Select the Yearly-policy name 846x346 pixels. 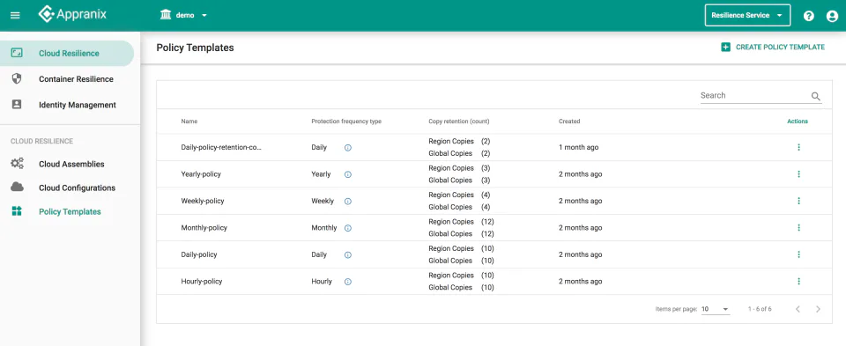[201, 174]
